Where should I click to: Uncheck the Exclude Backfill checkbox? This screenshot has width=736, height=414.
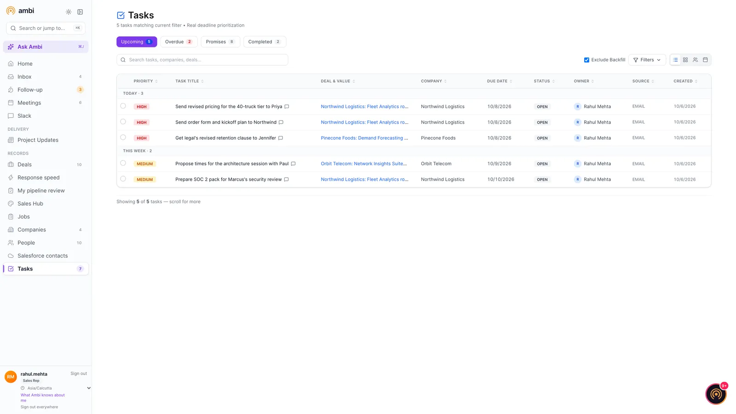(586, 60)
